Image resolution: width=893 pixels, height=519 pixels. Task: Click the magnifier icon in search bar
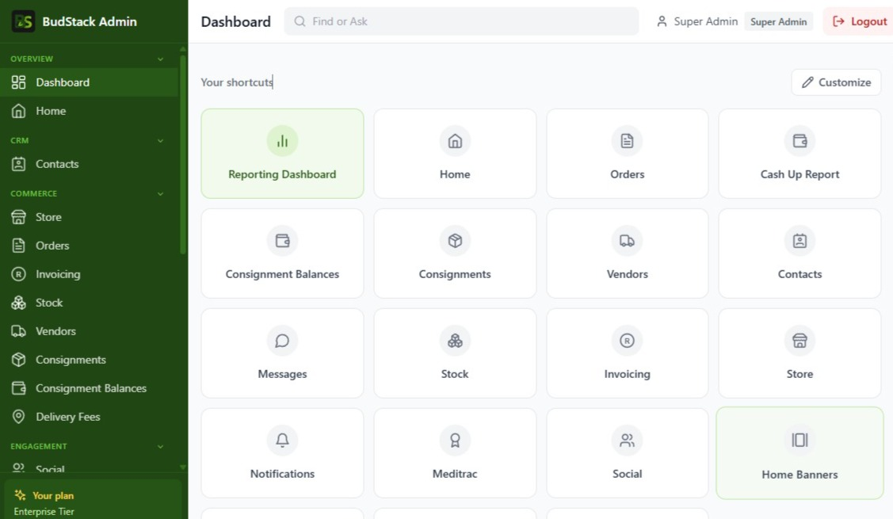coord(300,21)
